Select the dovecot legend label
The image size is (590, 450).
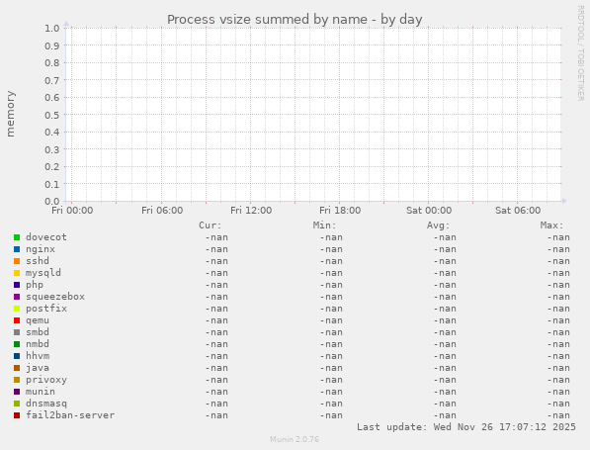(46, 237)
